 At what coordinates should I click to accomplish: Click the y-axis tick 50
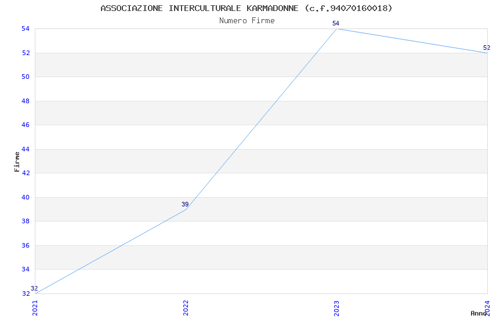[26, 77]
